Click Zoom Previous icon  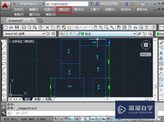pos(112,27)
